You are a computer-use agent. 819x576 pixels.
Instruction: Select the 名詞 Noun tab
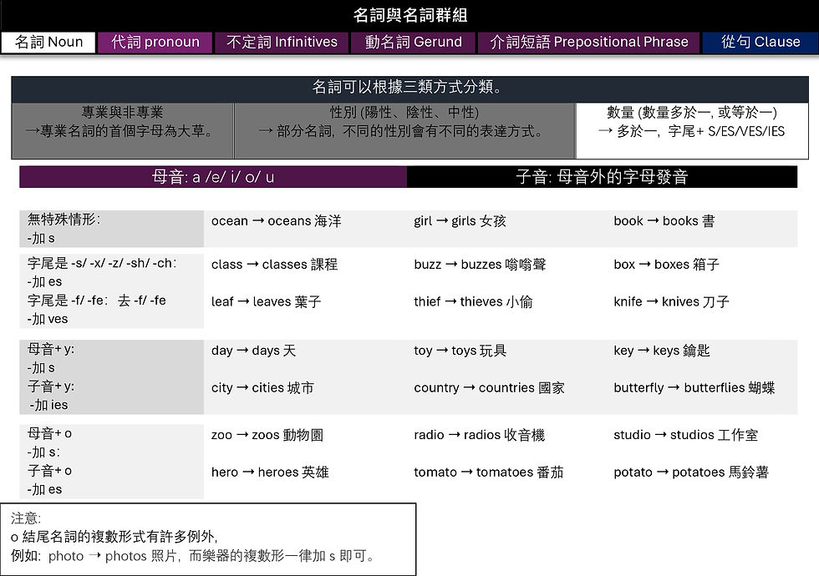(x=48, y=43)
